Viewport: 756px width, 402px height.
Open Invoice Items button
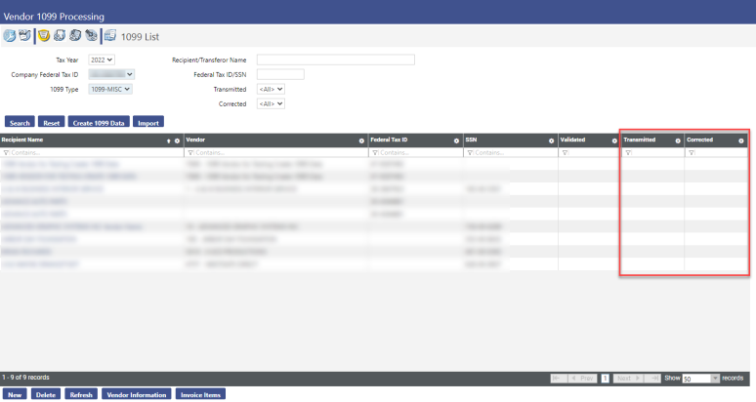pyautogui.click(x=199, y=395)
